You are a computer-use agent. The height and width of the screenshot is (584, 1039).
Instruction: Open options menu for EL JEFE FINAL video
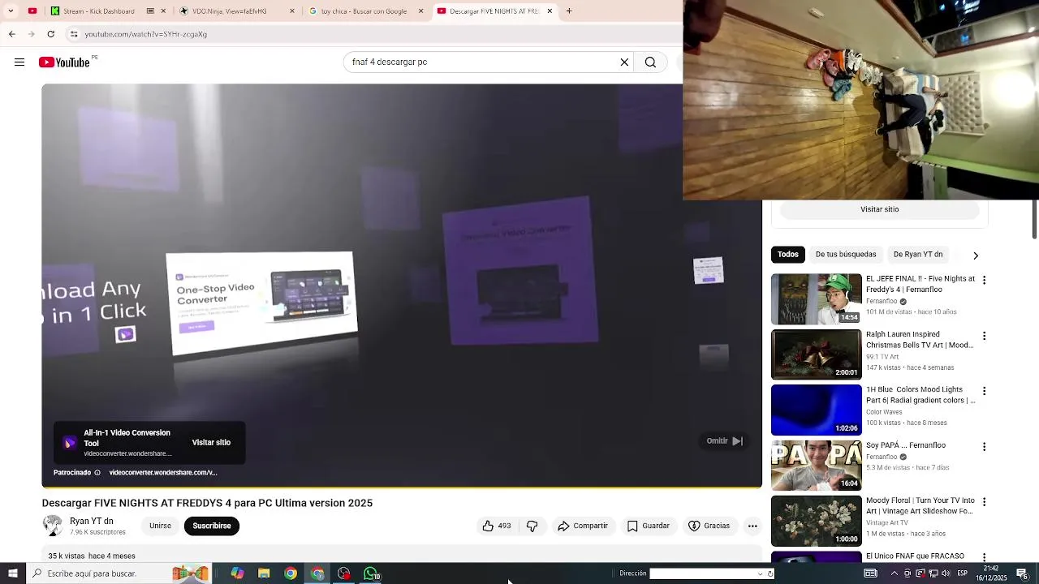[x=984, y=280]
